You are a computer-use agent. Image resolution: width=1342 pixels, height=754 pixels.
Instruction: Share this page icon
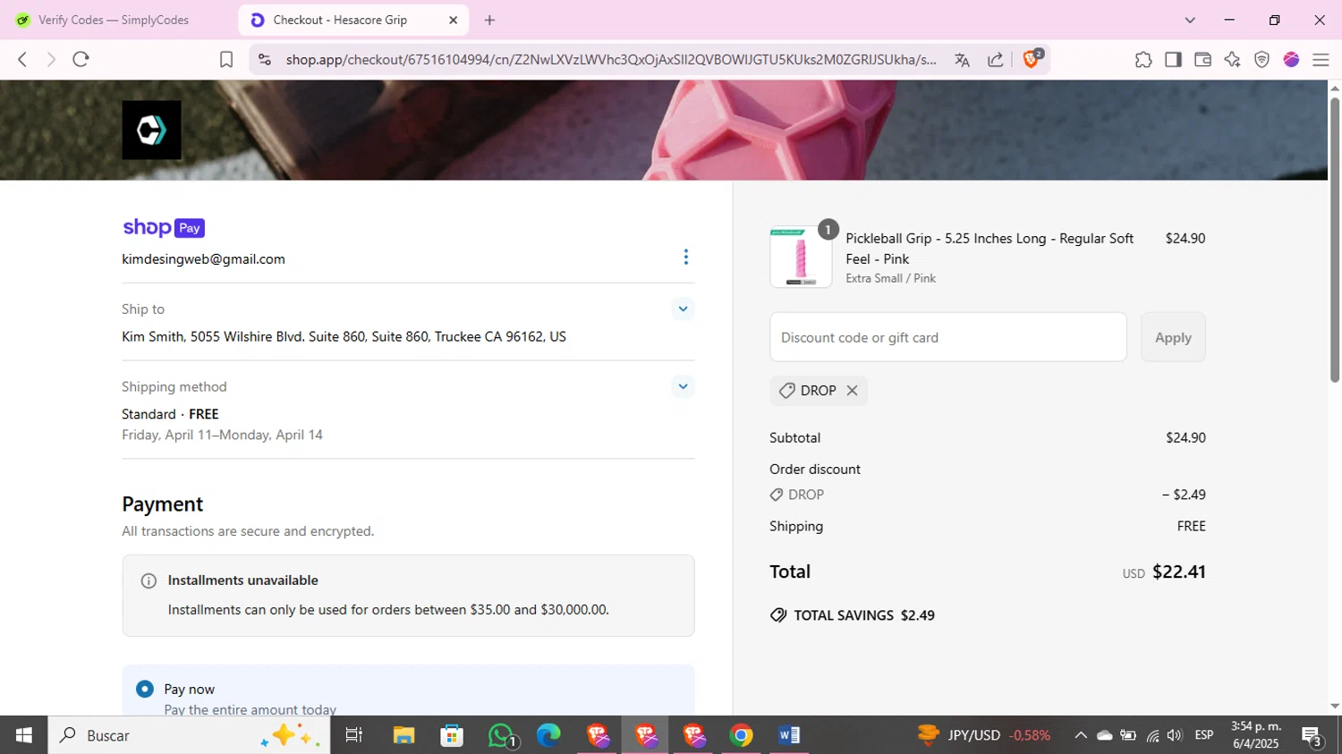(x=995, y=60)
